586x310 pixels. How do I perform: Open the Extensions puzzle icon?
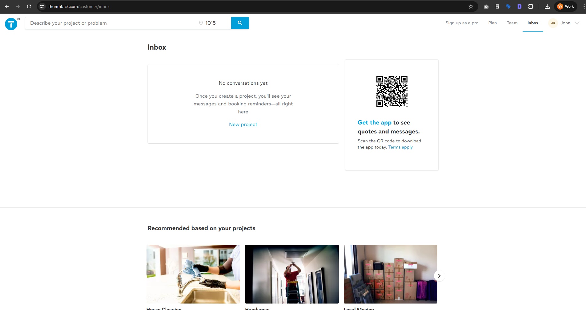[531, 6]
